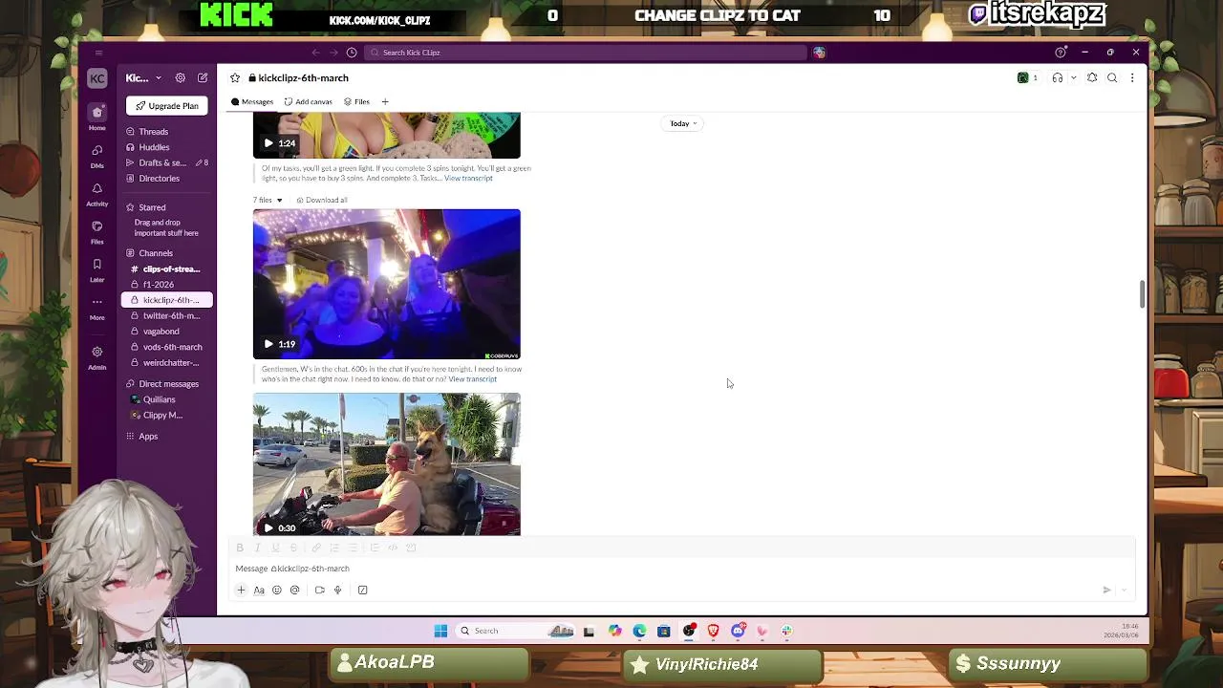
Task: Open workspace preferences gear icon
Action: click(x=181, y=78)
